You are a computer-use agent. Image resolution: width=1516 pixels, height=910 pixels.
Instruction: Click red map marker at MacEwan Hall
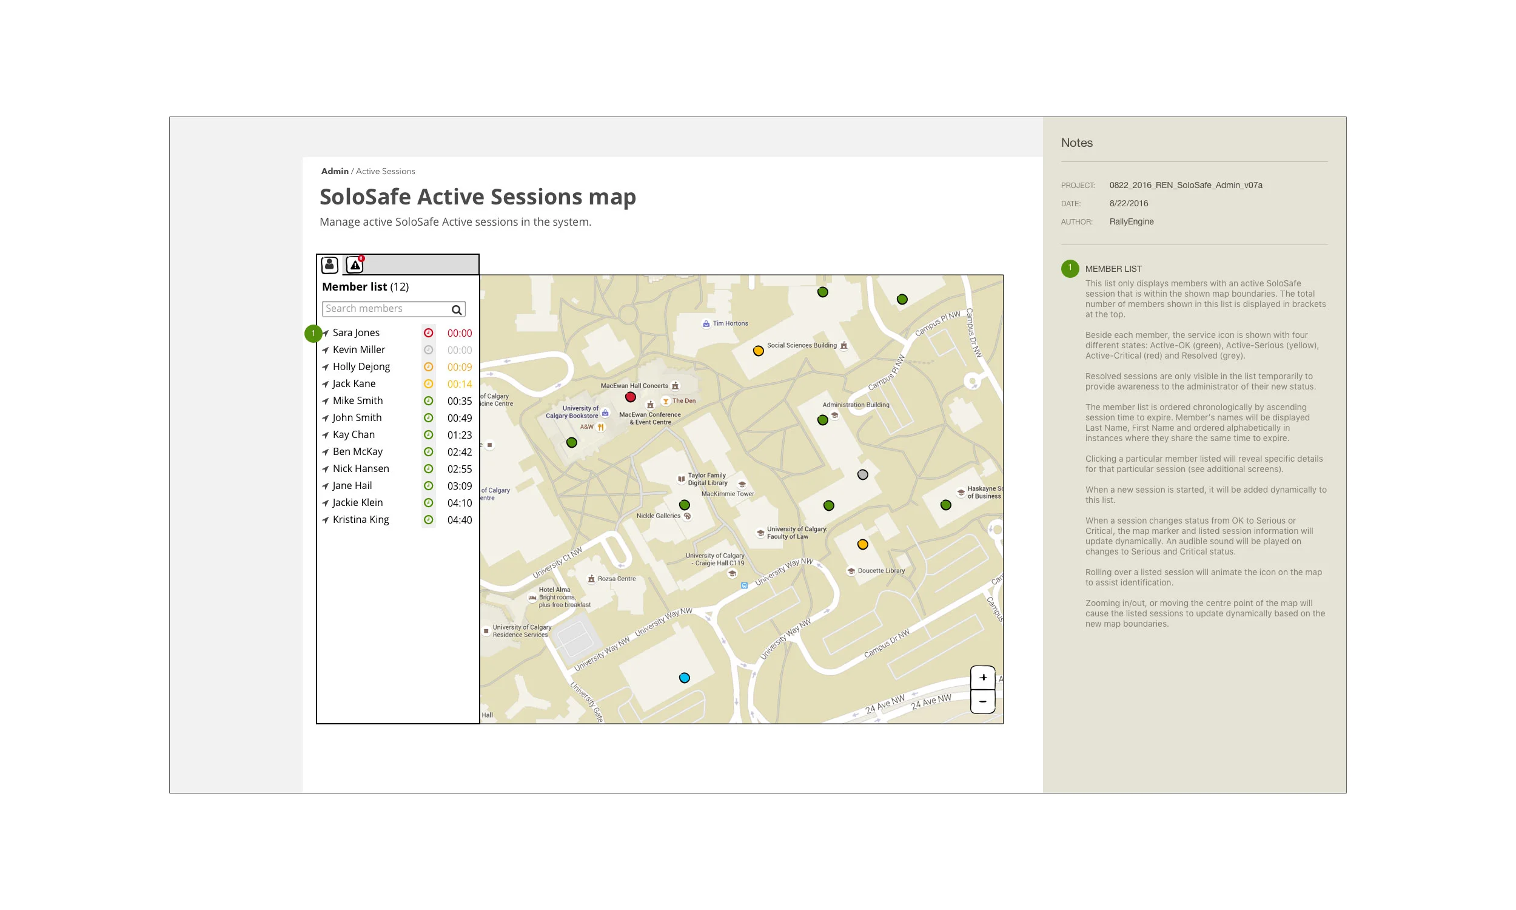(x=630, y=397)
